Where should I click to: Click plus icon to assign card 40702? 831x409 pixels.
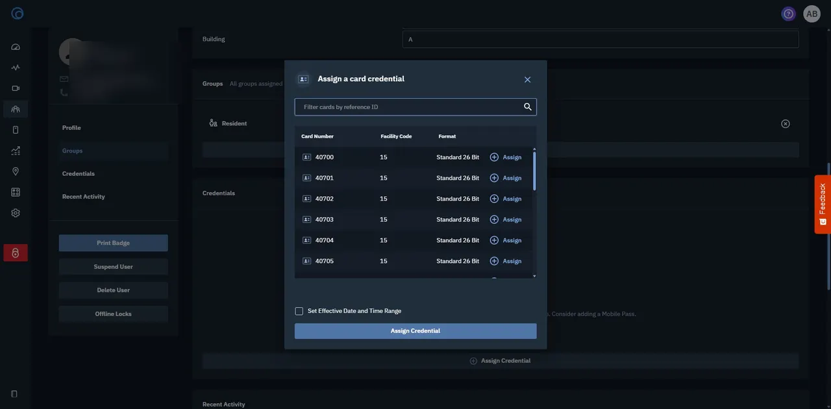[494, 199]
